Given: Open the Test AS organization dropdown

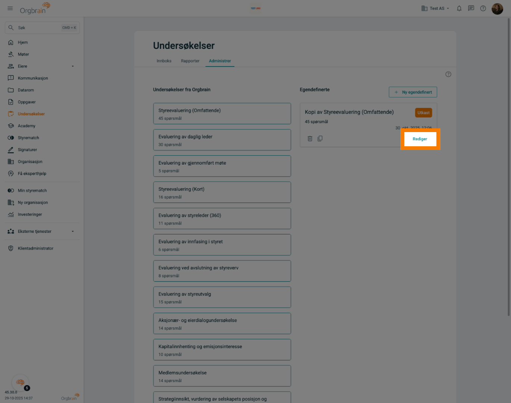Looking at the screenshot, I should click(x=435, y=8).
